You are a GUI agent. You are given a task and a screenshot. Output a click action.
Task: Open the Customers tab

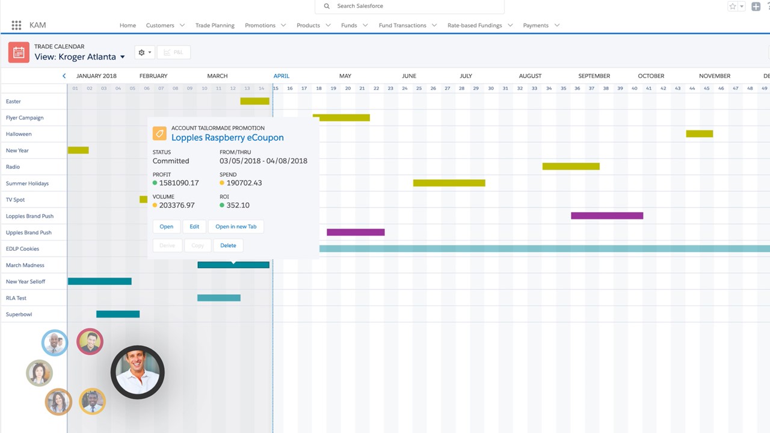point(160,25)
